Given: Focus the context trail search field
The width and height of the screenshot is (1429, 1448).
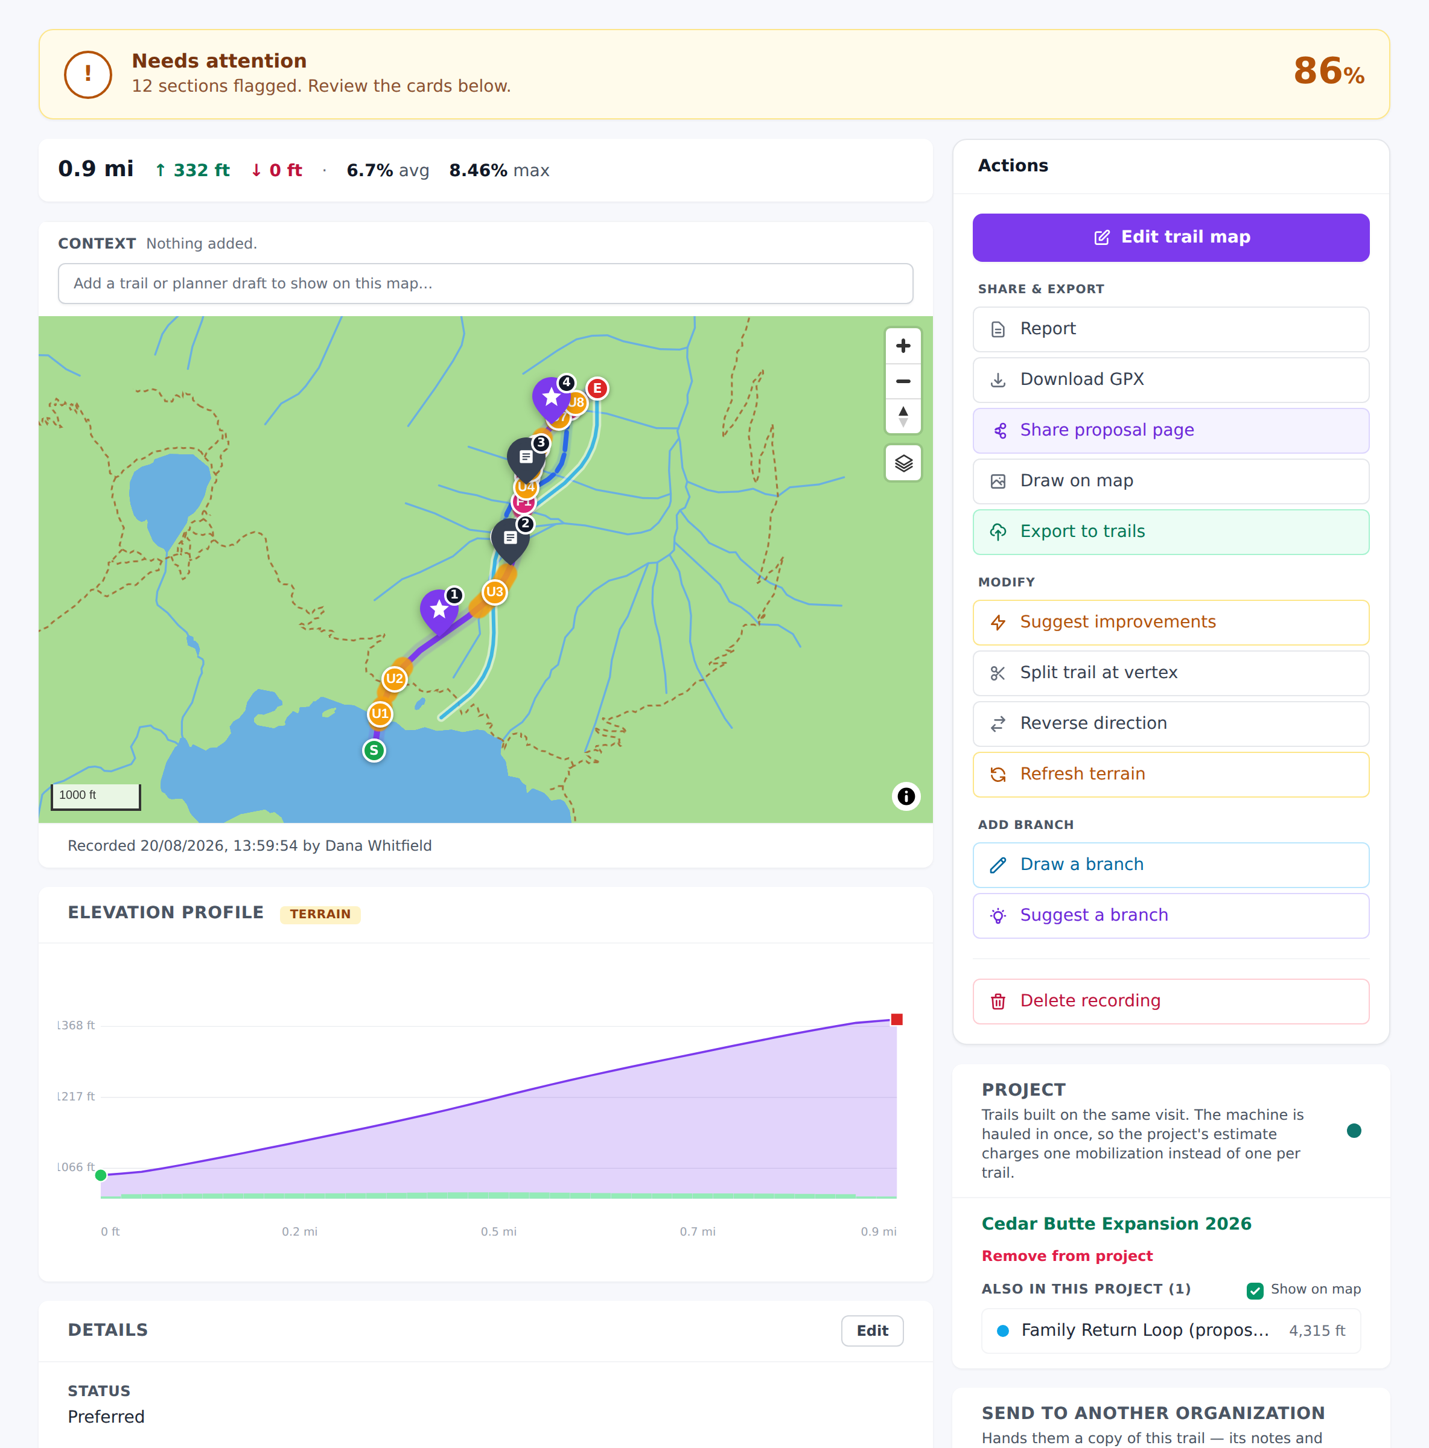Looking at the screenshot, I should (485, 284).
